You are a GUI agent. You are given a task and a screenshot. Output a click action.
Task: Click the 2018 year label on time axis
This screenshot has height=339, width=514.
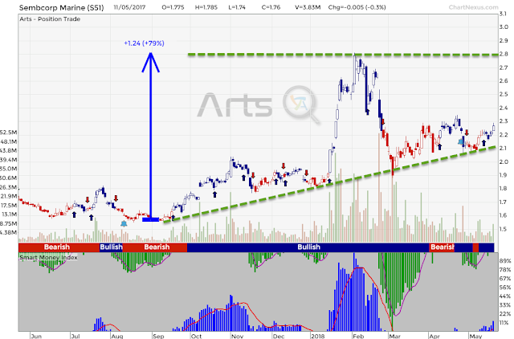[x=318, y=336]
